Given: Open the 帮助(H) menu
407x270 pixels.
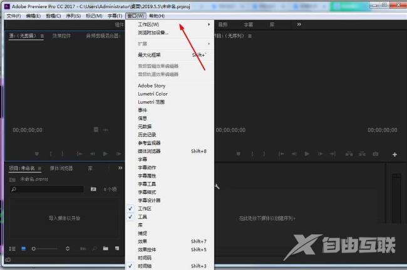Looking at the screenshot, I should [x=157, y=16].
